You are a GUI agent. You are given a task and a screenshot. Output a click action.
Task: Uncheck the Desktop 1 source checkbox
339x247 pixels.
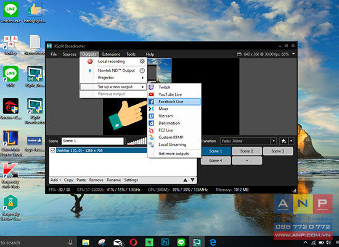52,151
